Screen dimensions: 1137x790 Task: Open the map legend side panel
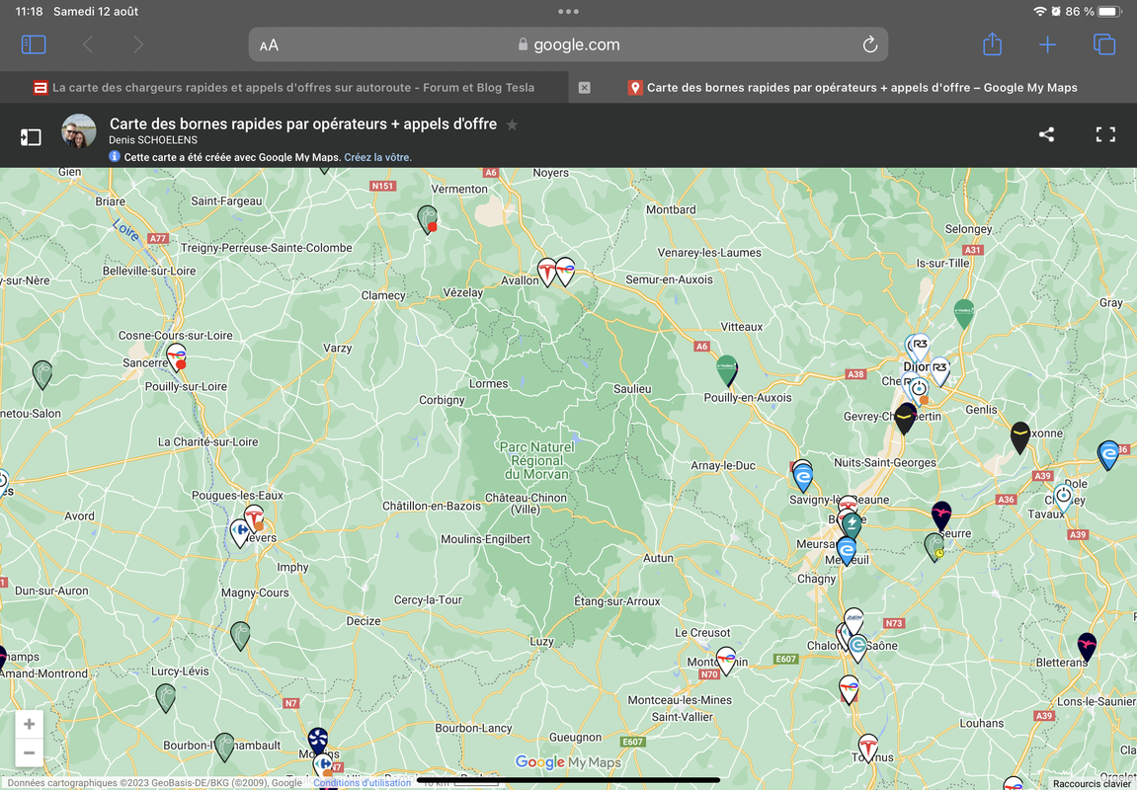tap(31, 136)
